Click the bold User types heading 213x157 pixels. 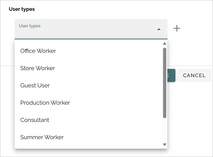[x=22, y=9]
